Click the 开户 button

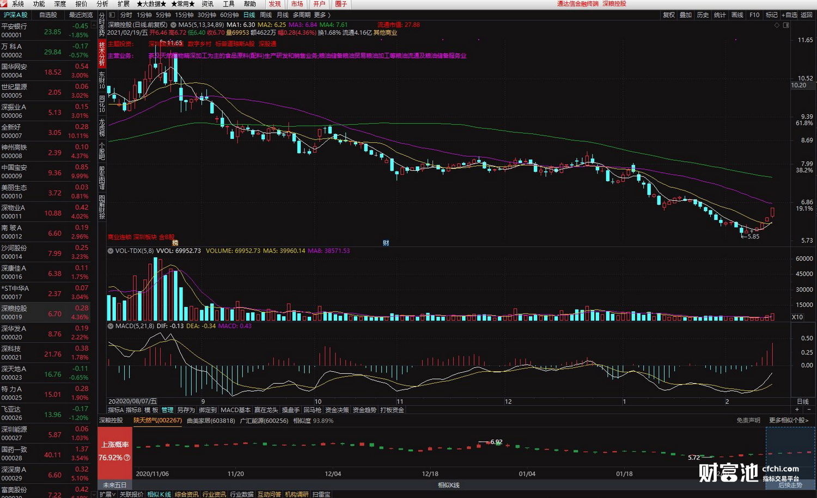pyautogui.click(x=319, y=4)
